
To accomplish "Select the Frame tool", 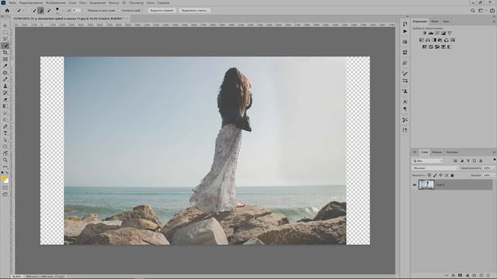I will point(5,59).
